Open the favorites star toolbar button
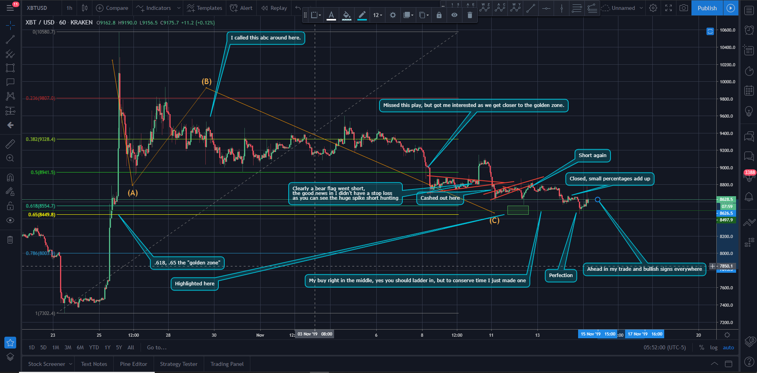 pyautogui.click(x=10, y=343)
